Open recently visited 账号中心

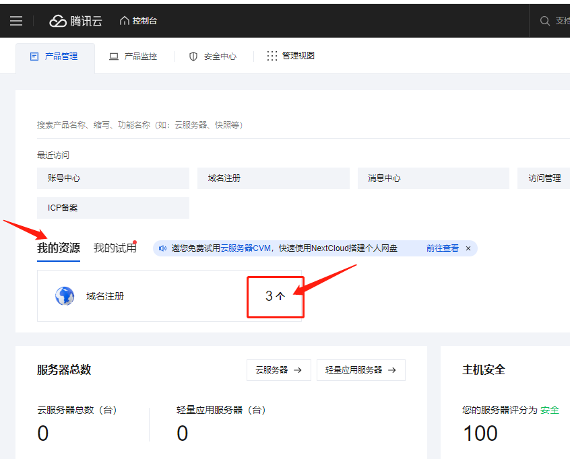[x=113, y=178]
